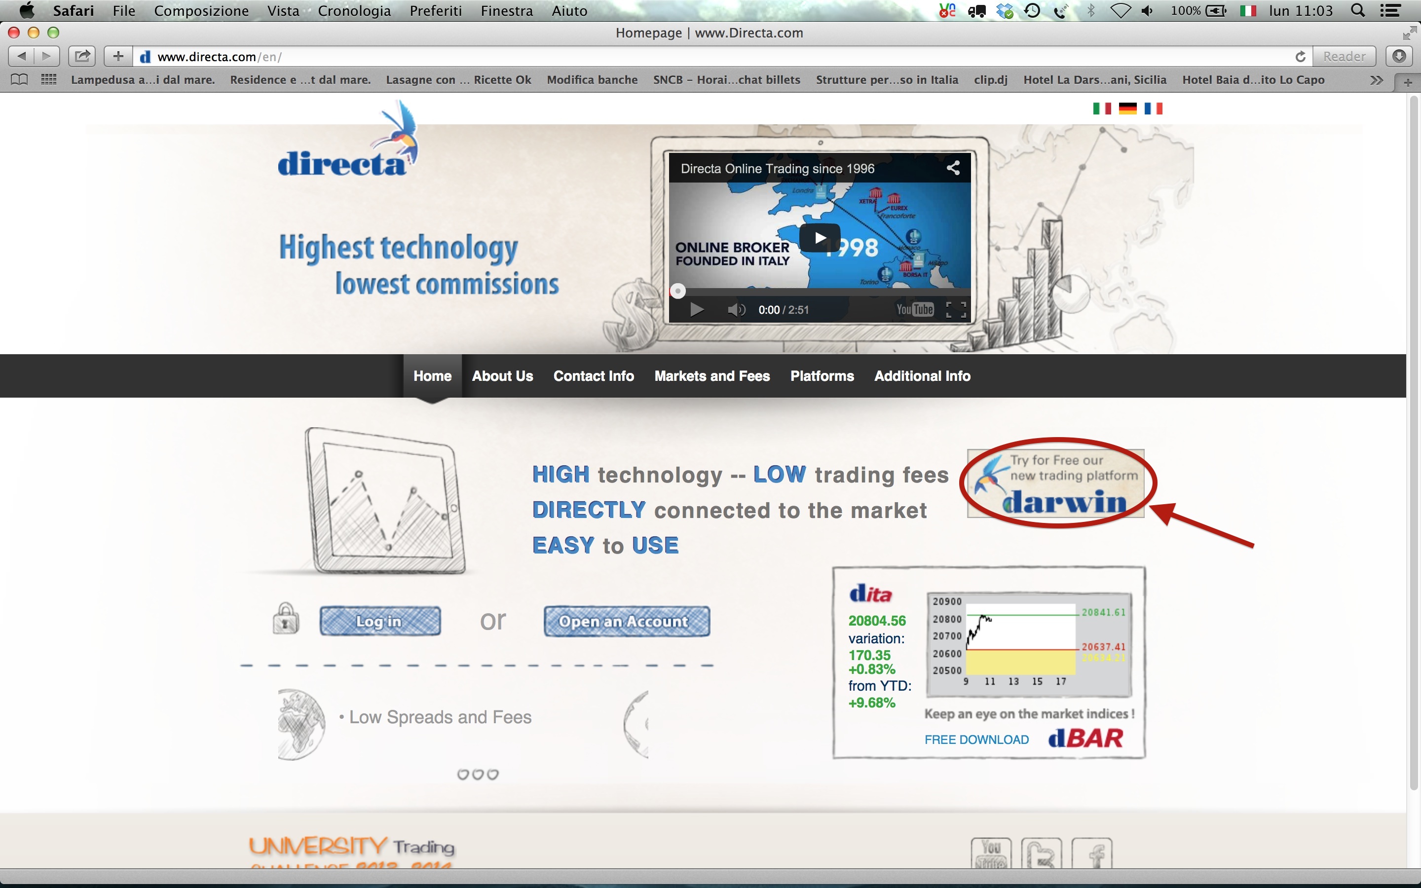
Task: Click the YouTube share icon on video
Action: click(x=954, y=168)
